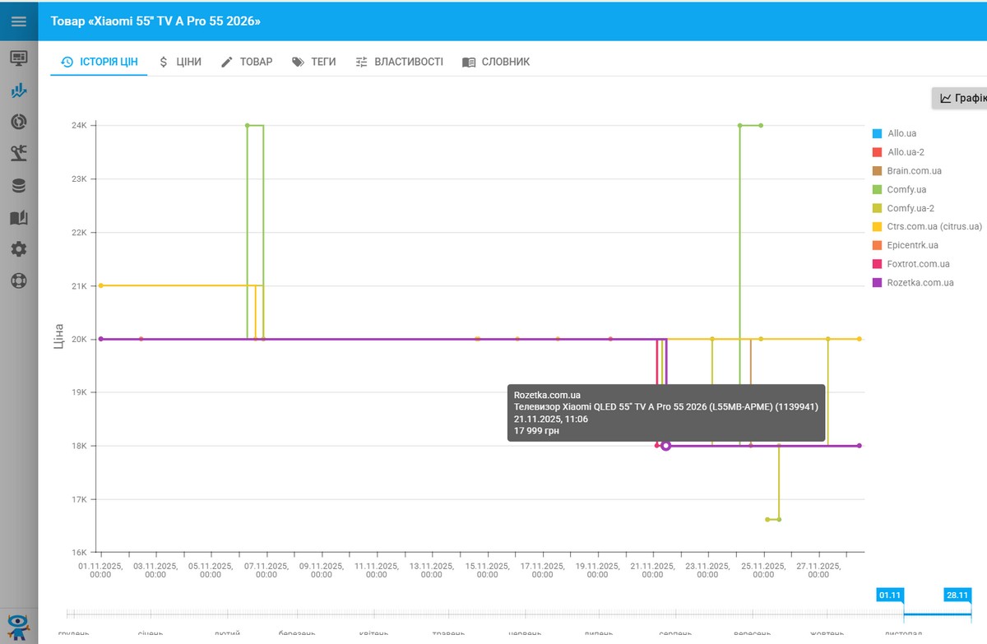This screenshot has height=644, width=987.
Task: Go to the СЛОВНИК tab
Action: [496, 62]
